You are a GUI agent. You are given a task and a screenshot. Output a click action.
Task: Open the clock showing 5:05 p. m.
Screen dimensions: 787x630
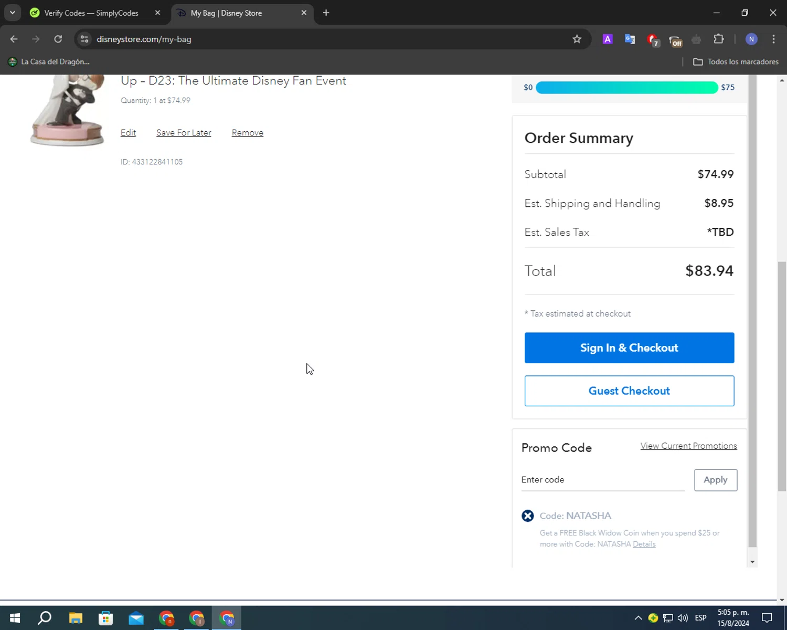coord(733,618)
